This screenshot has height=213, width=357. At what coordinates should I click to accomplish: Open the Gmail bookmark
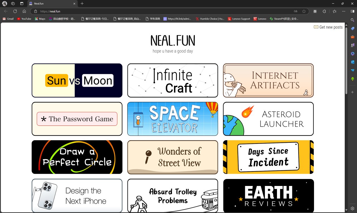pyautogui.click(x=8, y=19)
